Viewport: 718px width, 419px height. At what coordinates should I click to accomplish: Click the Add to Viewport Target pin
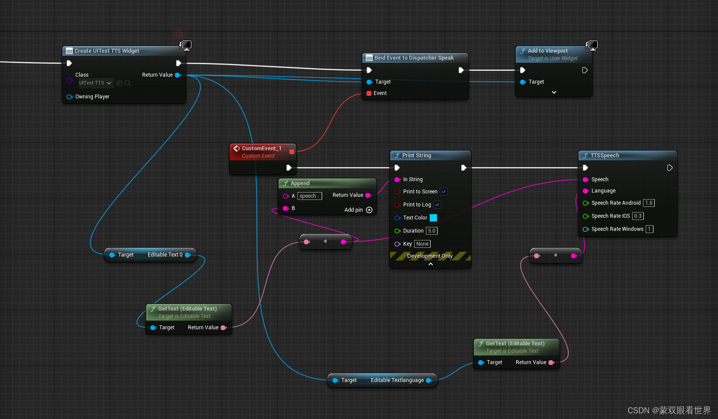click(x=523, y=82)
